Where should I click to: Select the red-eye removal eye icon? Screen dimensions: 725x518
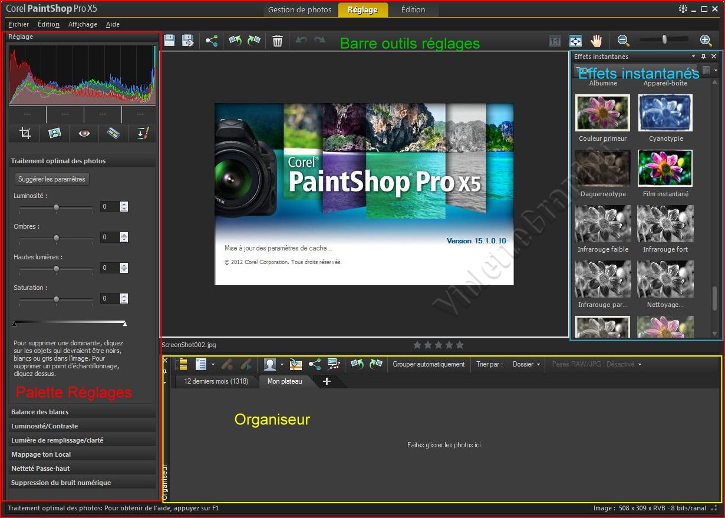pyautogui.click(x=84, y=133)
